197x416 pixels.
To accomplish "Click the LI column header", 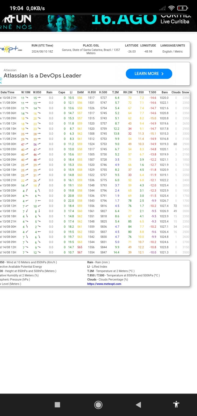I will pos(71,93).
